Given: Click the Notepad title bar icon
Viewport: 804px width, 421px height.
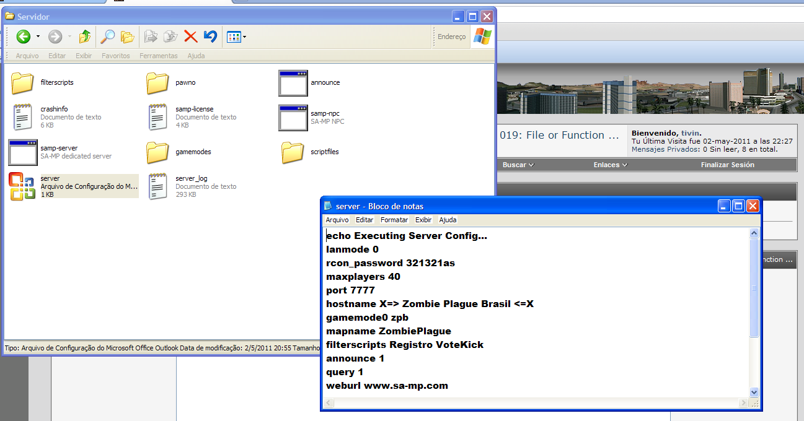Looking at the screenshot, I should [x=328, y=206].
